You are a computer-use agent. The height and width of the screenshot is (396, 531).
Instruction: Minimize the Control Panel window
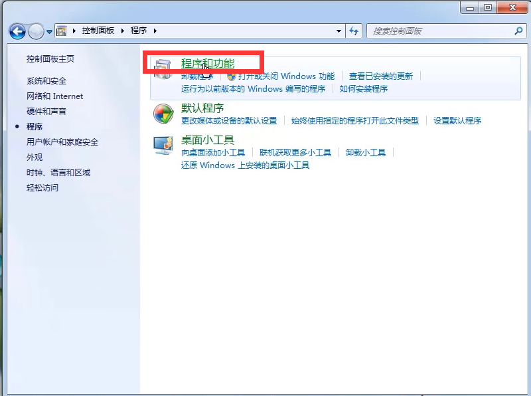[x=470, y=7]
